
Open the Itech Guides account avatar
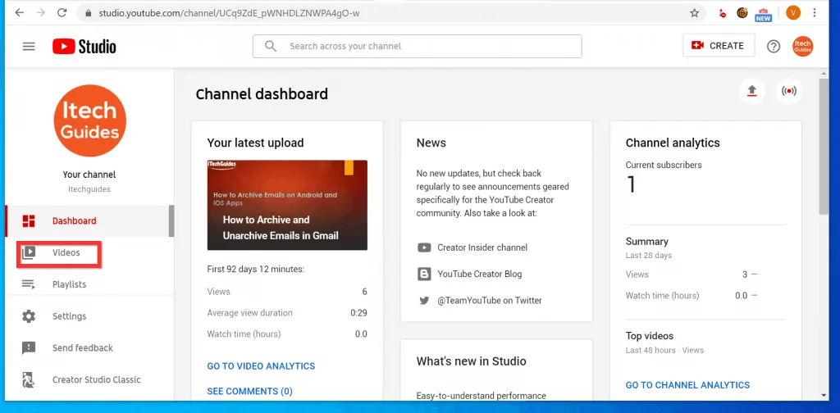pos(802,47)
